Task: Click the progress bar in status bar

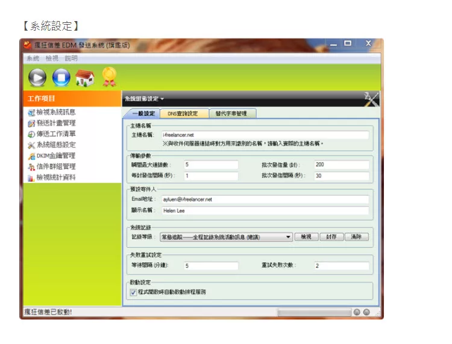Action: [x=313, y=312]
